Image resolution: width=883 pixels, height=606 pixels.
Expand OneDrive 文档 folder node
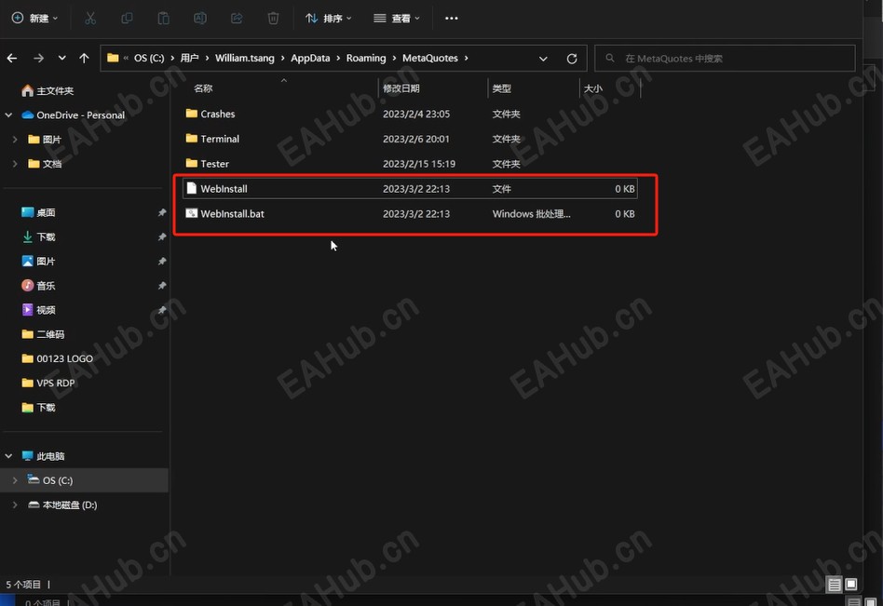[15, 164]
